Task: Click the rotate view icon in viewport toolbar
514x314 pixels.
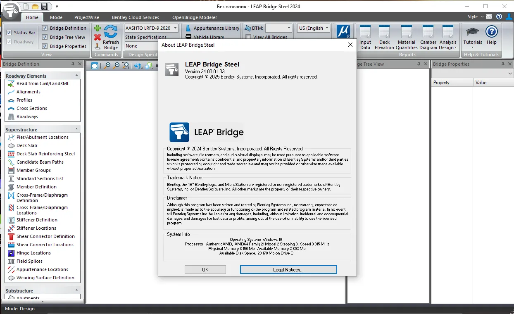Action: click(138, 66)
